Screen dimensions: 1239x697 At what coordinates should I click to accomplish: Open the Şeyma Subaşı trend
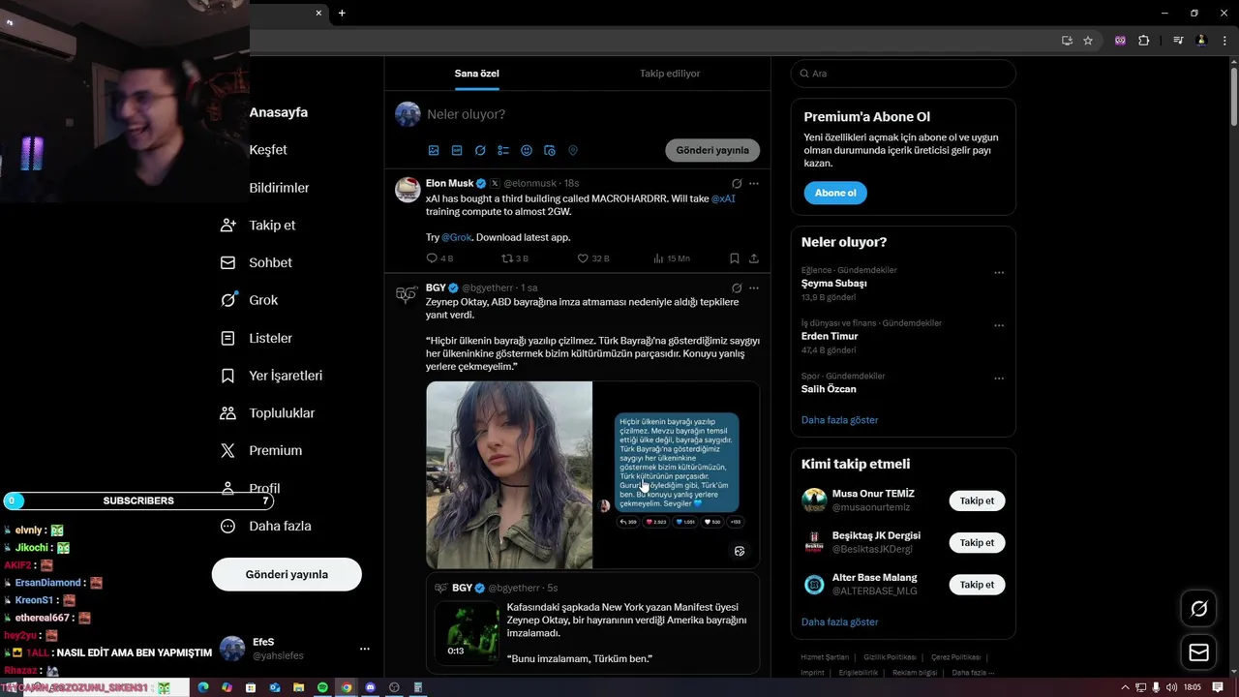click(x=834, y=284)
